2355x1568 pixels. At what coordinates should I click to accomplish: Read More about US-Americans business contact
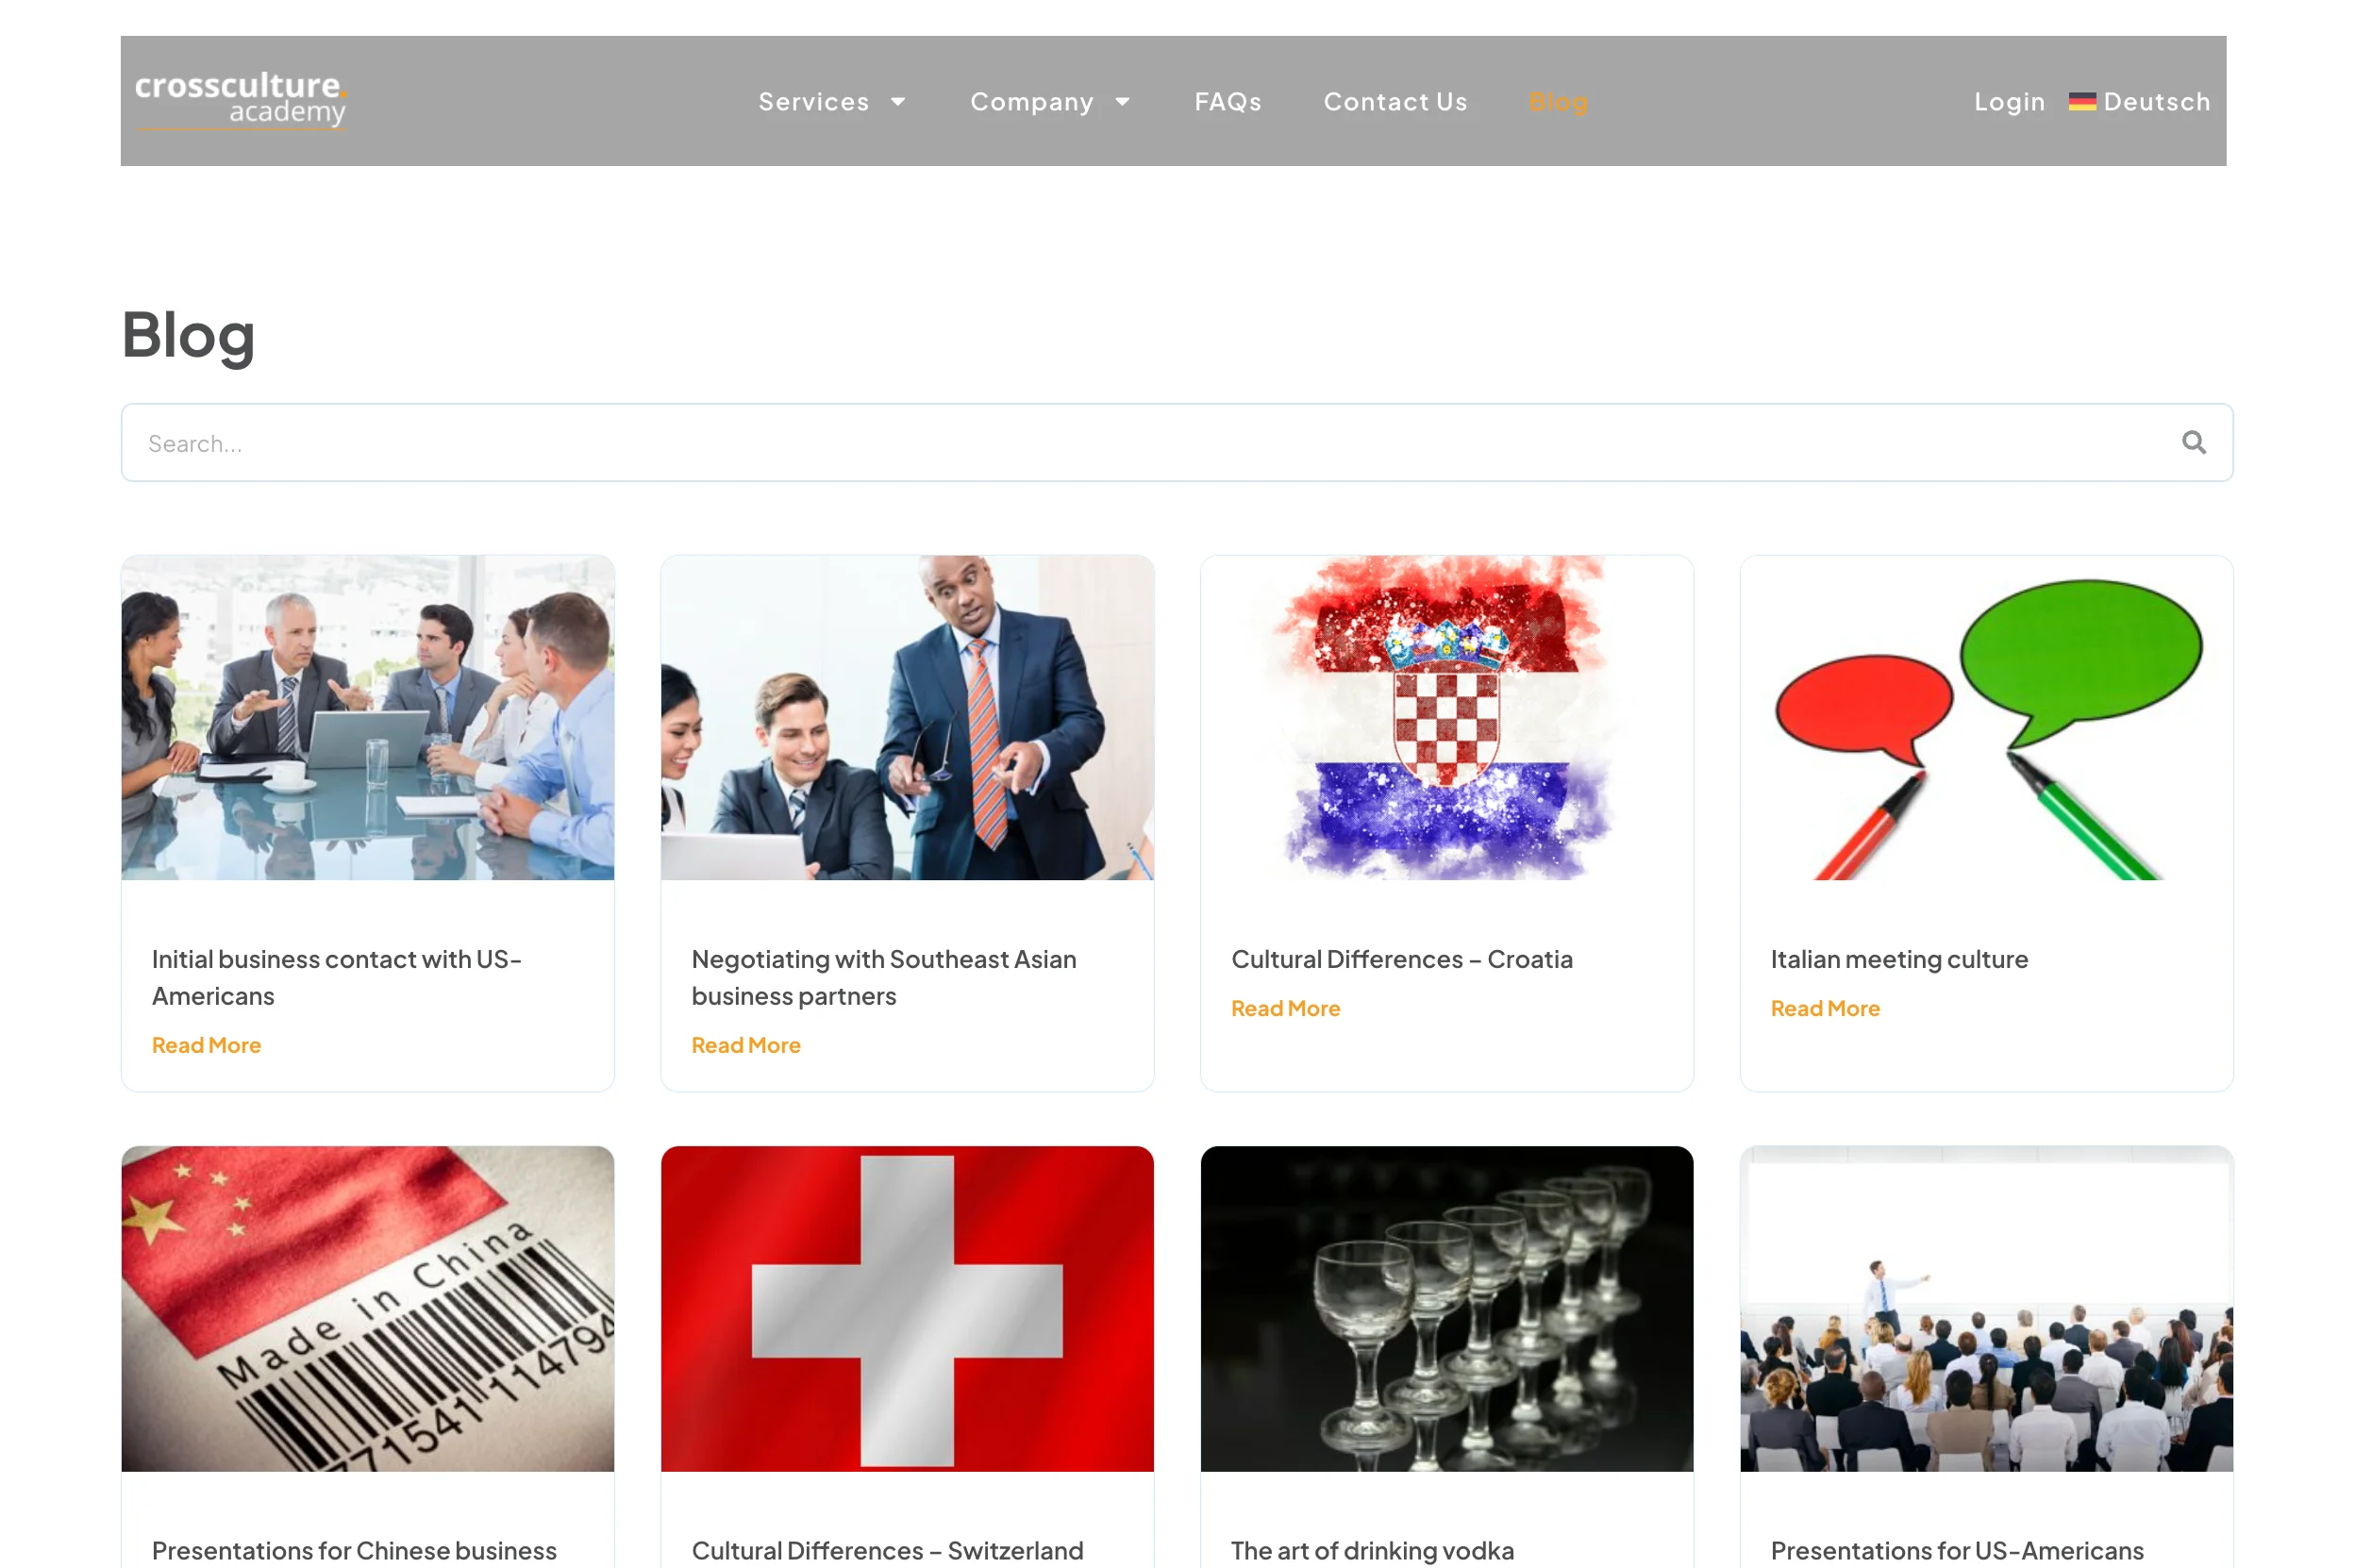pos(206,1045)
